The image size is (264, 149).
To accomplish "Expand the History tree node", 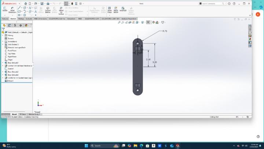I will point(3,35).
